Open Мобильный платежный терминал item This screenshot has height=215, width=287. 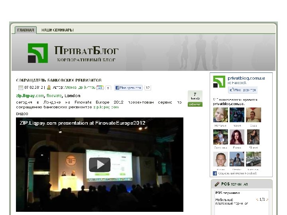coord(232,201)
